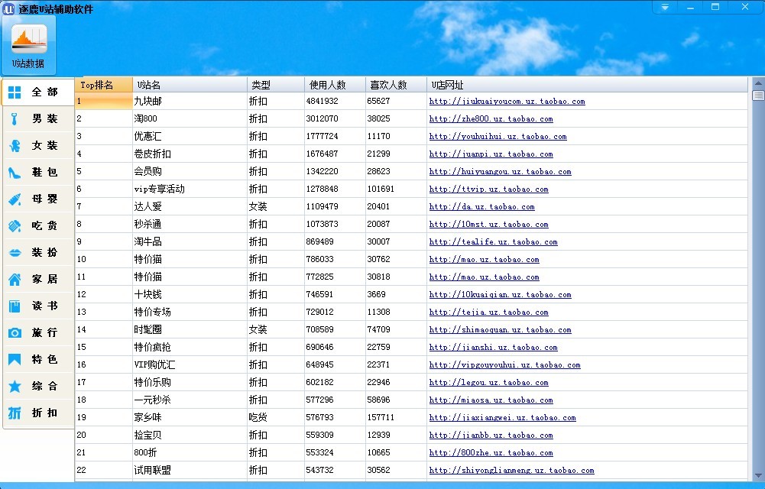Sort by 使用人数 column header

335,85
